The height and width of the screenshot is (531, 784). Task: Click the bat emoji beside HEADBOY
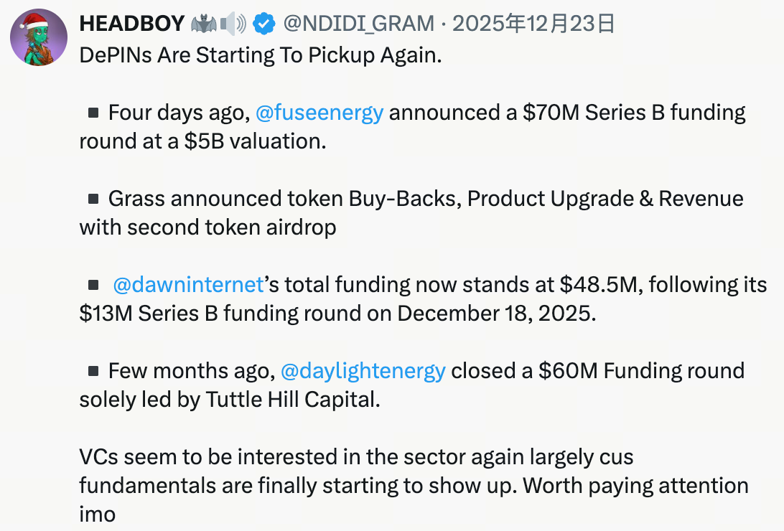pos(204,24)
